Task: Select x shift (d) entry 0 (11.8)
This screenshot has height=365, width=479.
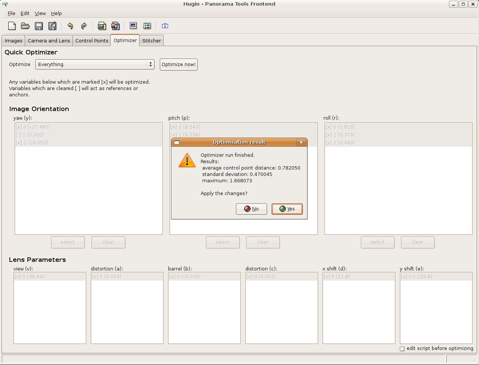Action: pos(359,277)
